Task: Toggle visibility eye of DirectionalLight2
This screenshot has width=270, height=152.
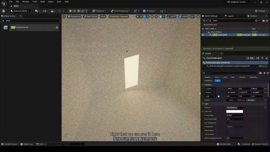Action: coord(203,35)
